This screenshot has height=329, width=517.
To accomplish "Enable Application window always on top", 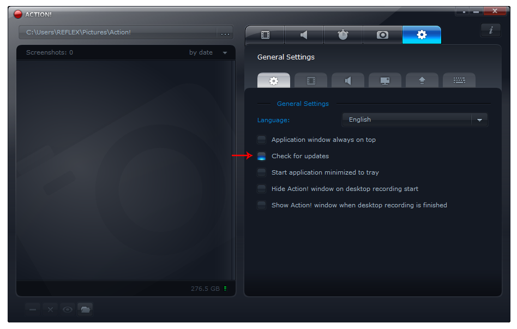I will tap(261, 140).
